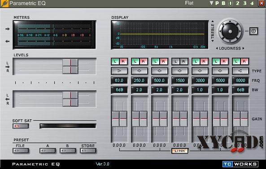The height and width of the screenshot is (169, 266).
Task: Click the 6dB bandwidth field of 63.0 band
Action: tap(119, 90)
